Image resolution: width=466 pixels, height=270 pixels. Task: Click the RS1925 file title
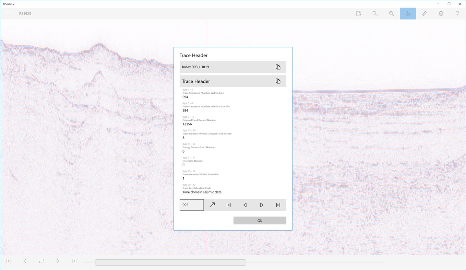coord(25,13)
